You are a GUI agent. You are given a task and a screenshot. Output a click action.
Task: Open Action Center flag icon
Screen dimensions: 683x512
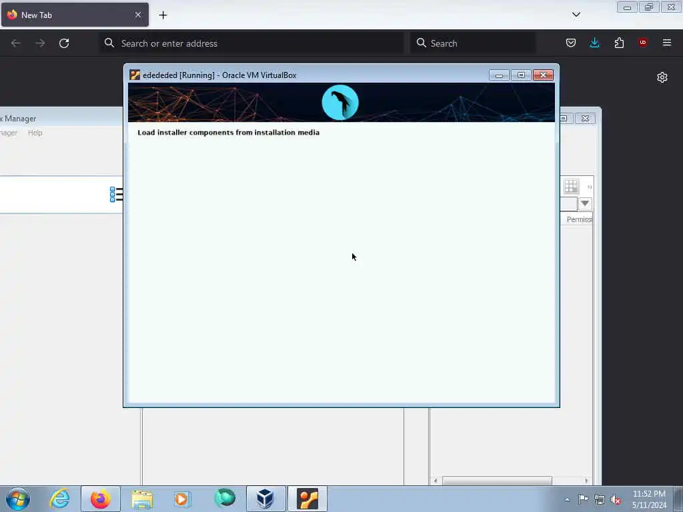click(583, 499)
